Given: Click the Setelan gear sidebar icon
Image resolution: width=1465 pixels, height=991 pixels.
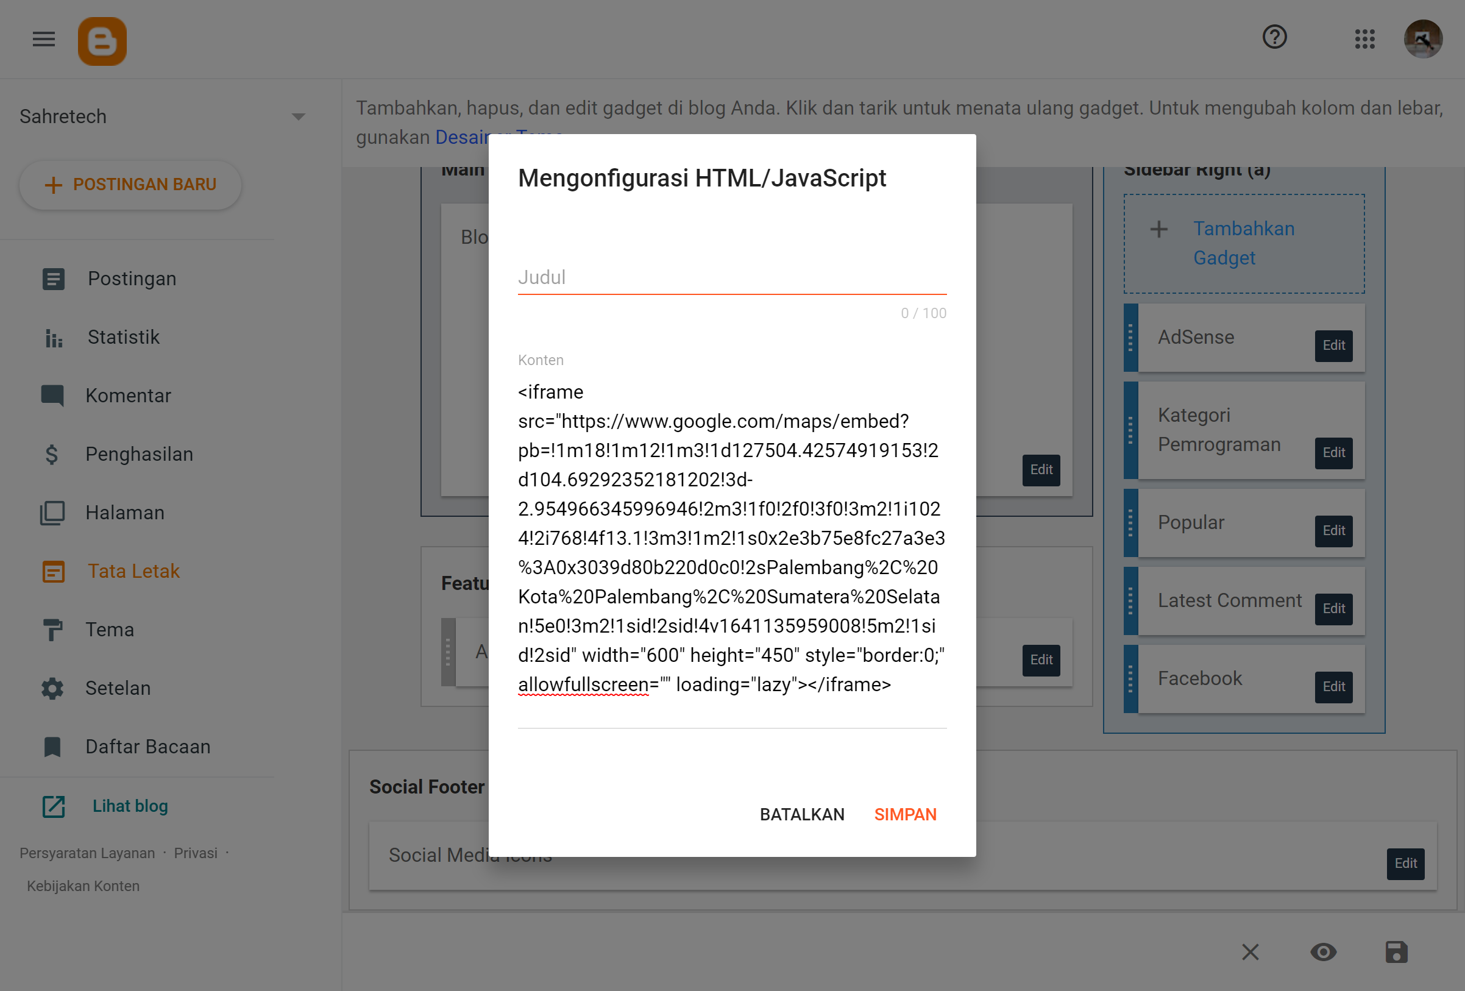Looking at the screenshot, I should pos(52,688).
